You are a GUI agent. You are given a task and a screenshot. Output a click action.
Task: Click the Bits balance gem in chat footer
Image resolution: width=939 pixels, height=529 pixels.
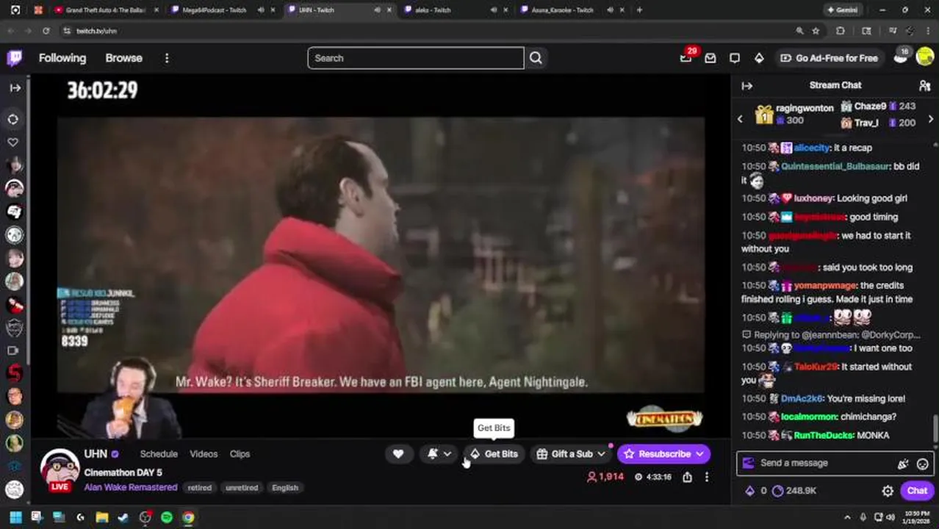tap(756, 491)
